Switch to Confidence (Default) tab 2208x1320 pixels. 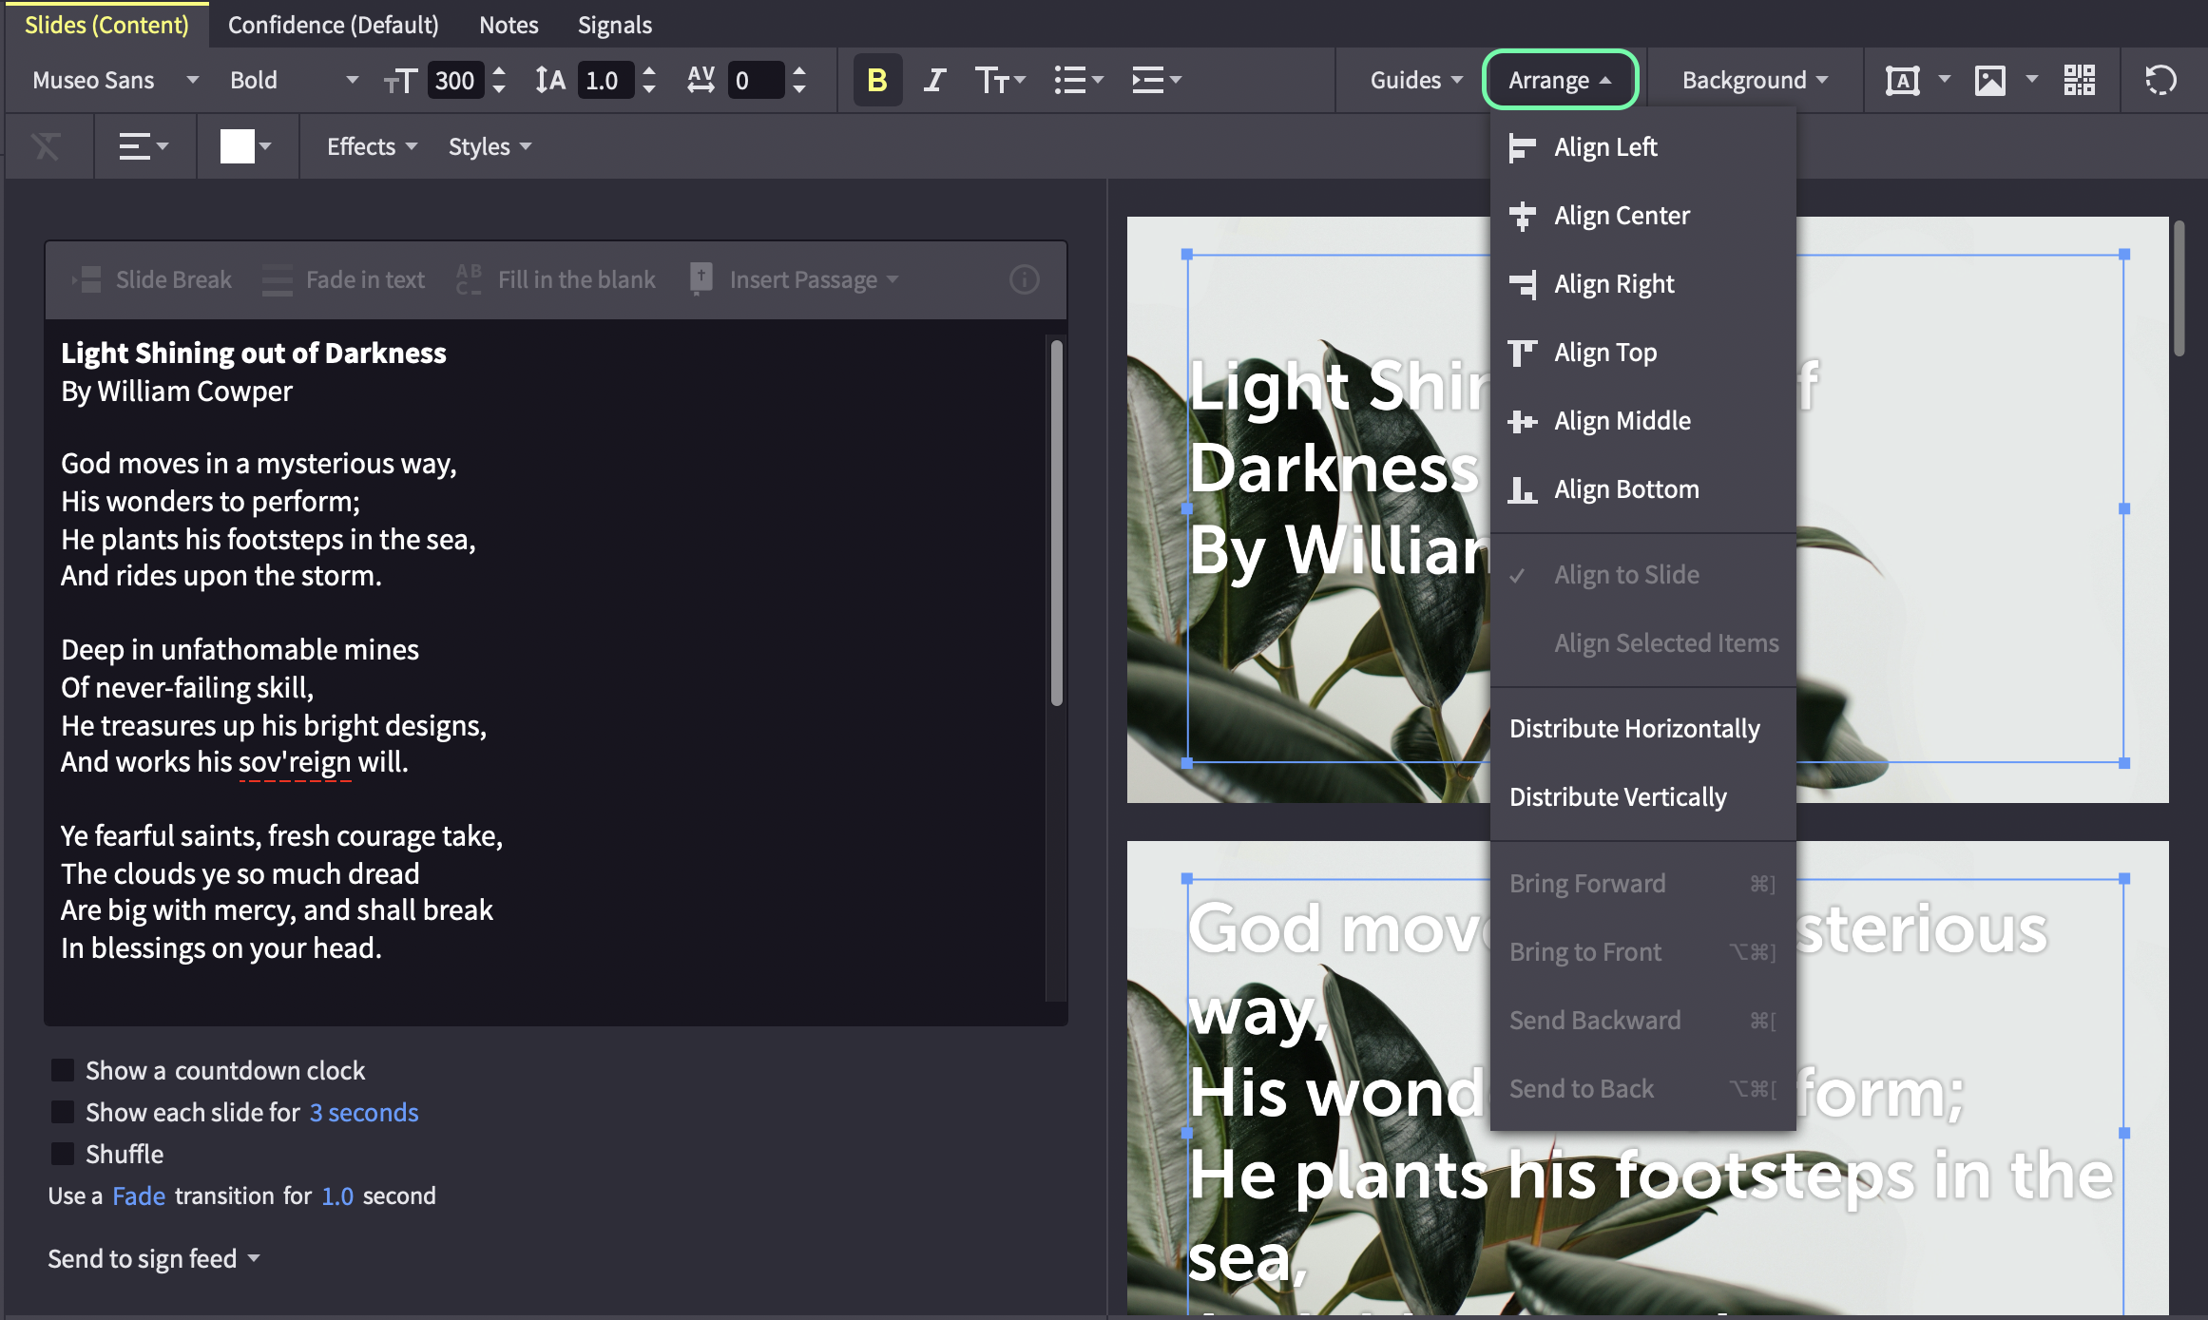click(334, 25)
